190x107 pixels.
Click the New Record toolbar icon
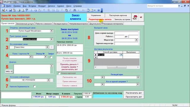click(x=79, y=10)
